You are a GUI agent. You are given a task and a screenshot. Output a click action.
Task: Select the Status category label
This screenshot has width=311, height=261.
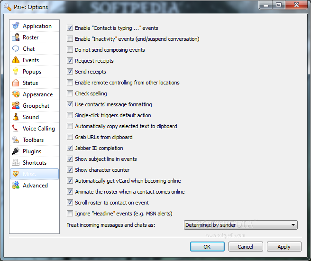30,83
